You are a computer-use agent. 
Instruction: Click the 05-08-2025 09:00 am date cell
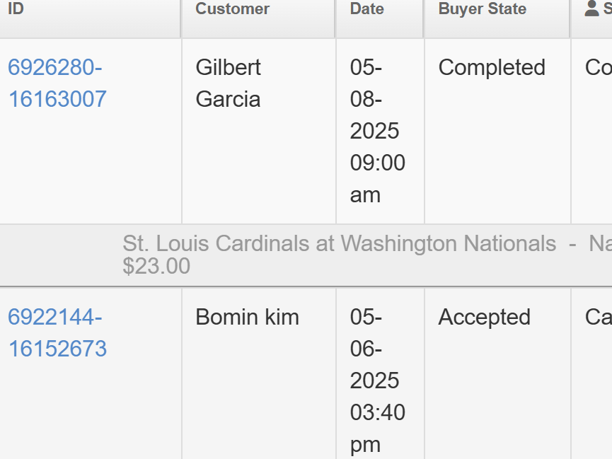click(380, 131)
